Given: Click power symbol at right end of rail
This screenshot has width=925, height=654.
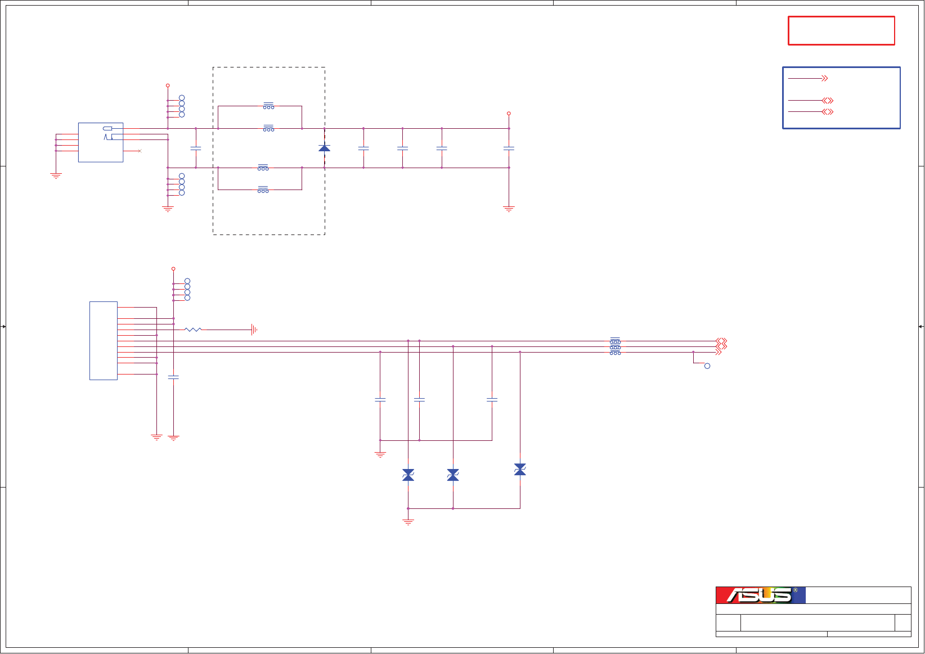Looking at the screenshot, I should coord(509,114).
